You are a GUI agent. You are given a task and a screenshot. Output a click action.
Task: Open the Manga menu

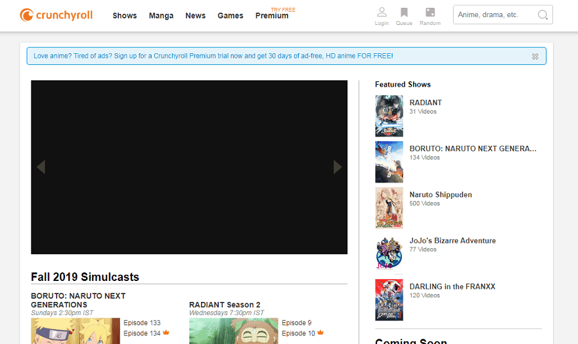[x=161, y=16]
